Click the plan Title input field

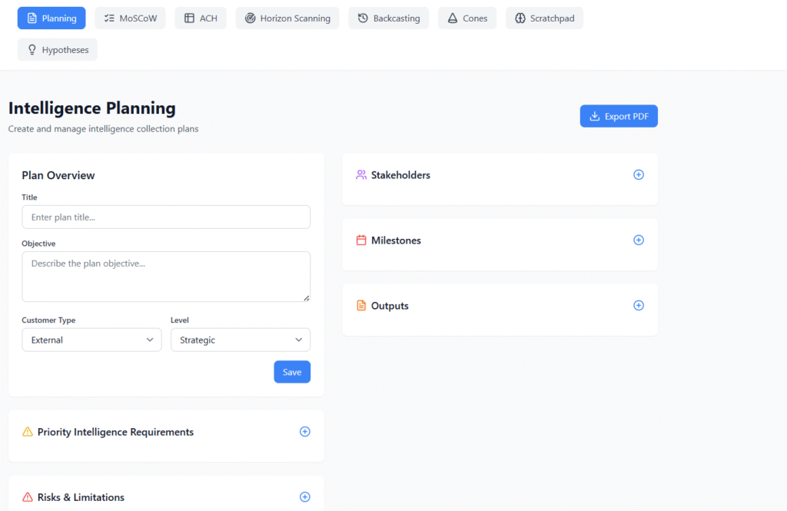click(x=166, y=217)
